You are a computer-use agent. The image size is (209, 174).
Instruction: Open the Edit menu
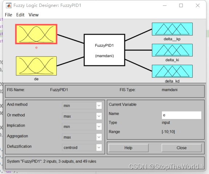pos(20,15)
